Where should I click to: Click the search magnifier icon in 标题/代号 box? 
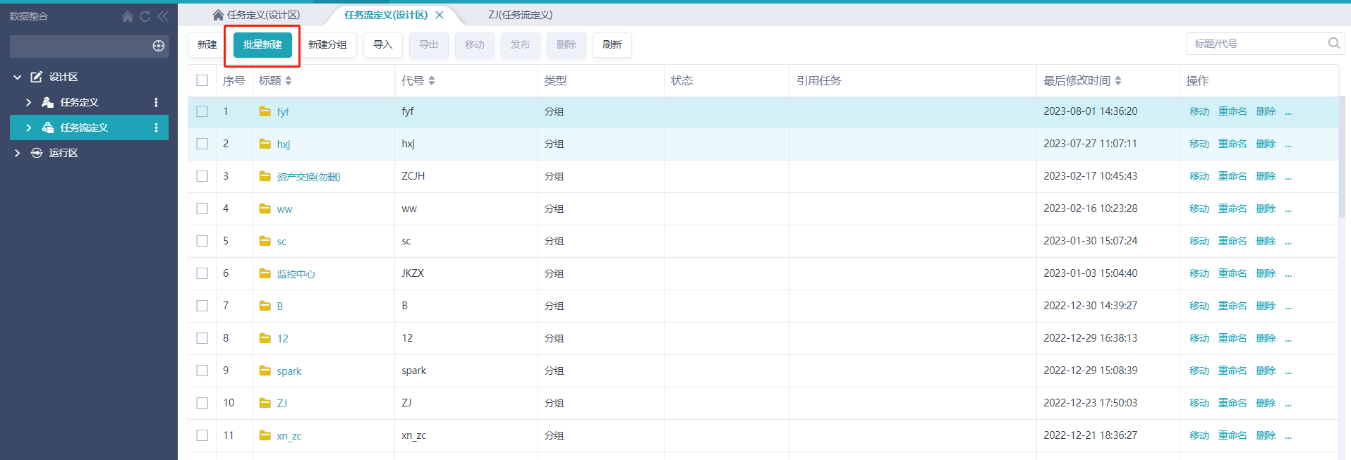(x=1333, y=44)
